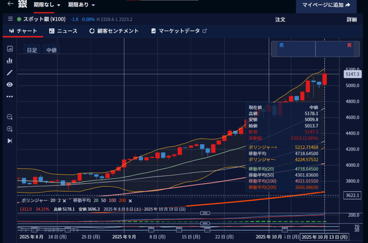Image resolution: width=368 pixels, height=243 pixels.
Task: Go back using the top-left arrow
Action: click(10, 4)
